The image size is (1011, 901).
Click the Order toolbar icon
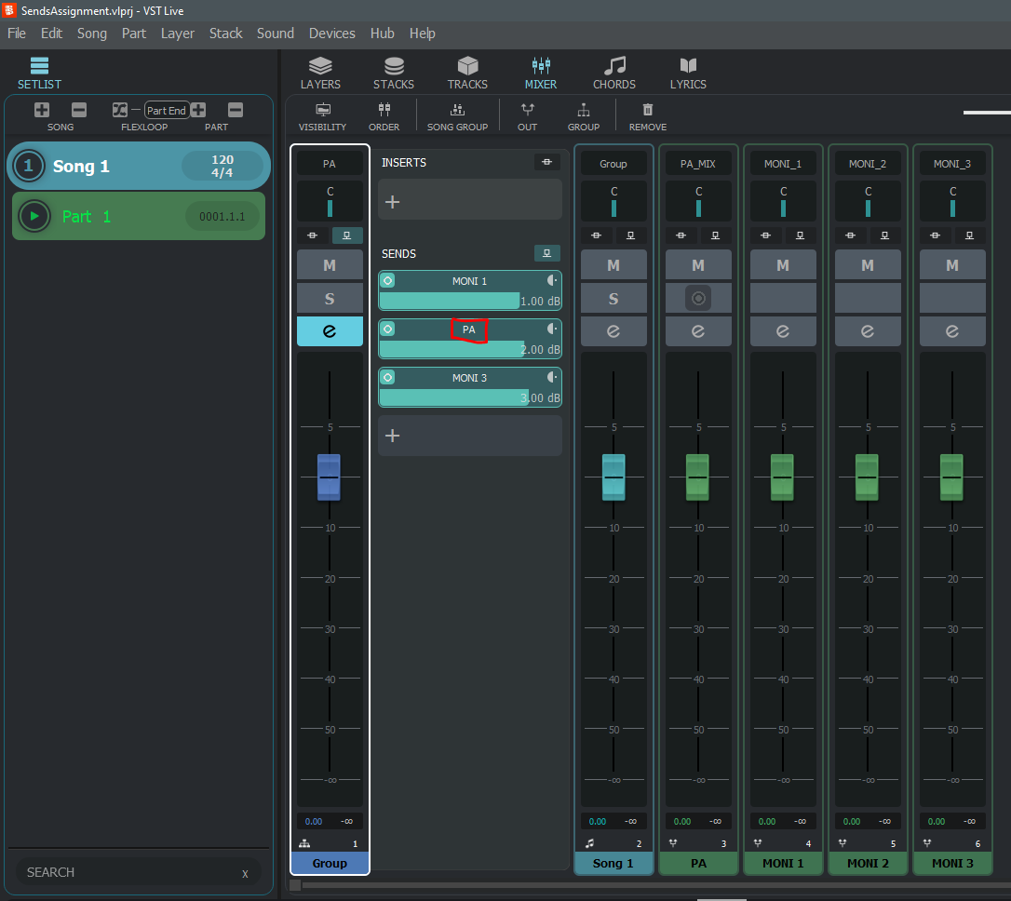pos(384,110)
